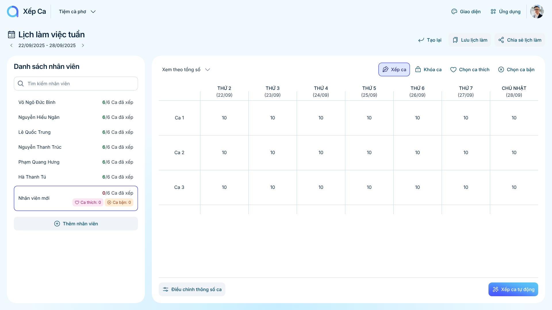Select employee Nguyễn Thanh Trúc
The image size is (552, 310).
40,147
